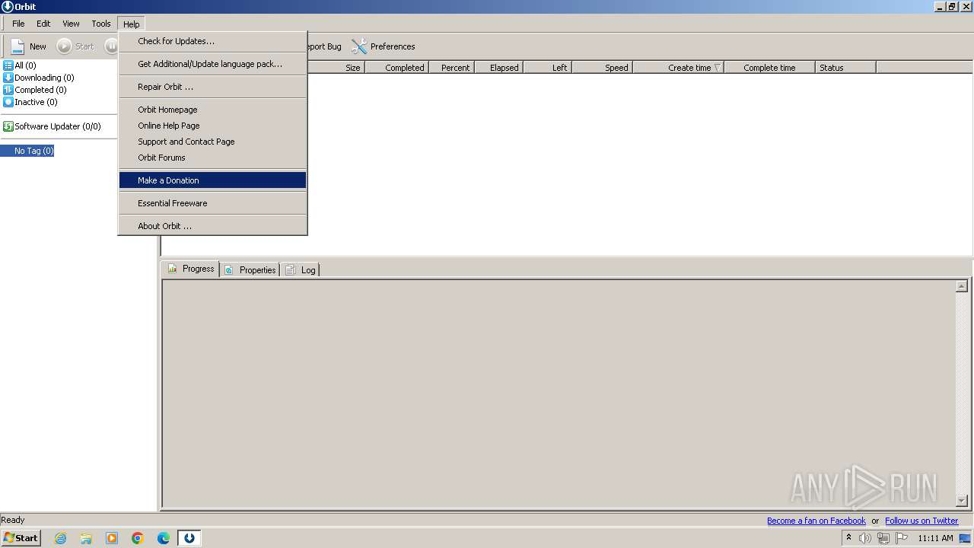The image size is (974, 548).
Task: Launch Internet Explorer from taskbar
Action: click(x=60, y=538)
